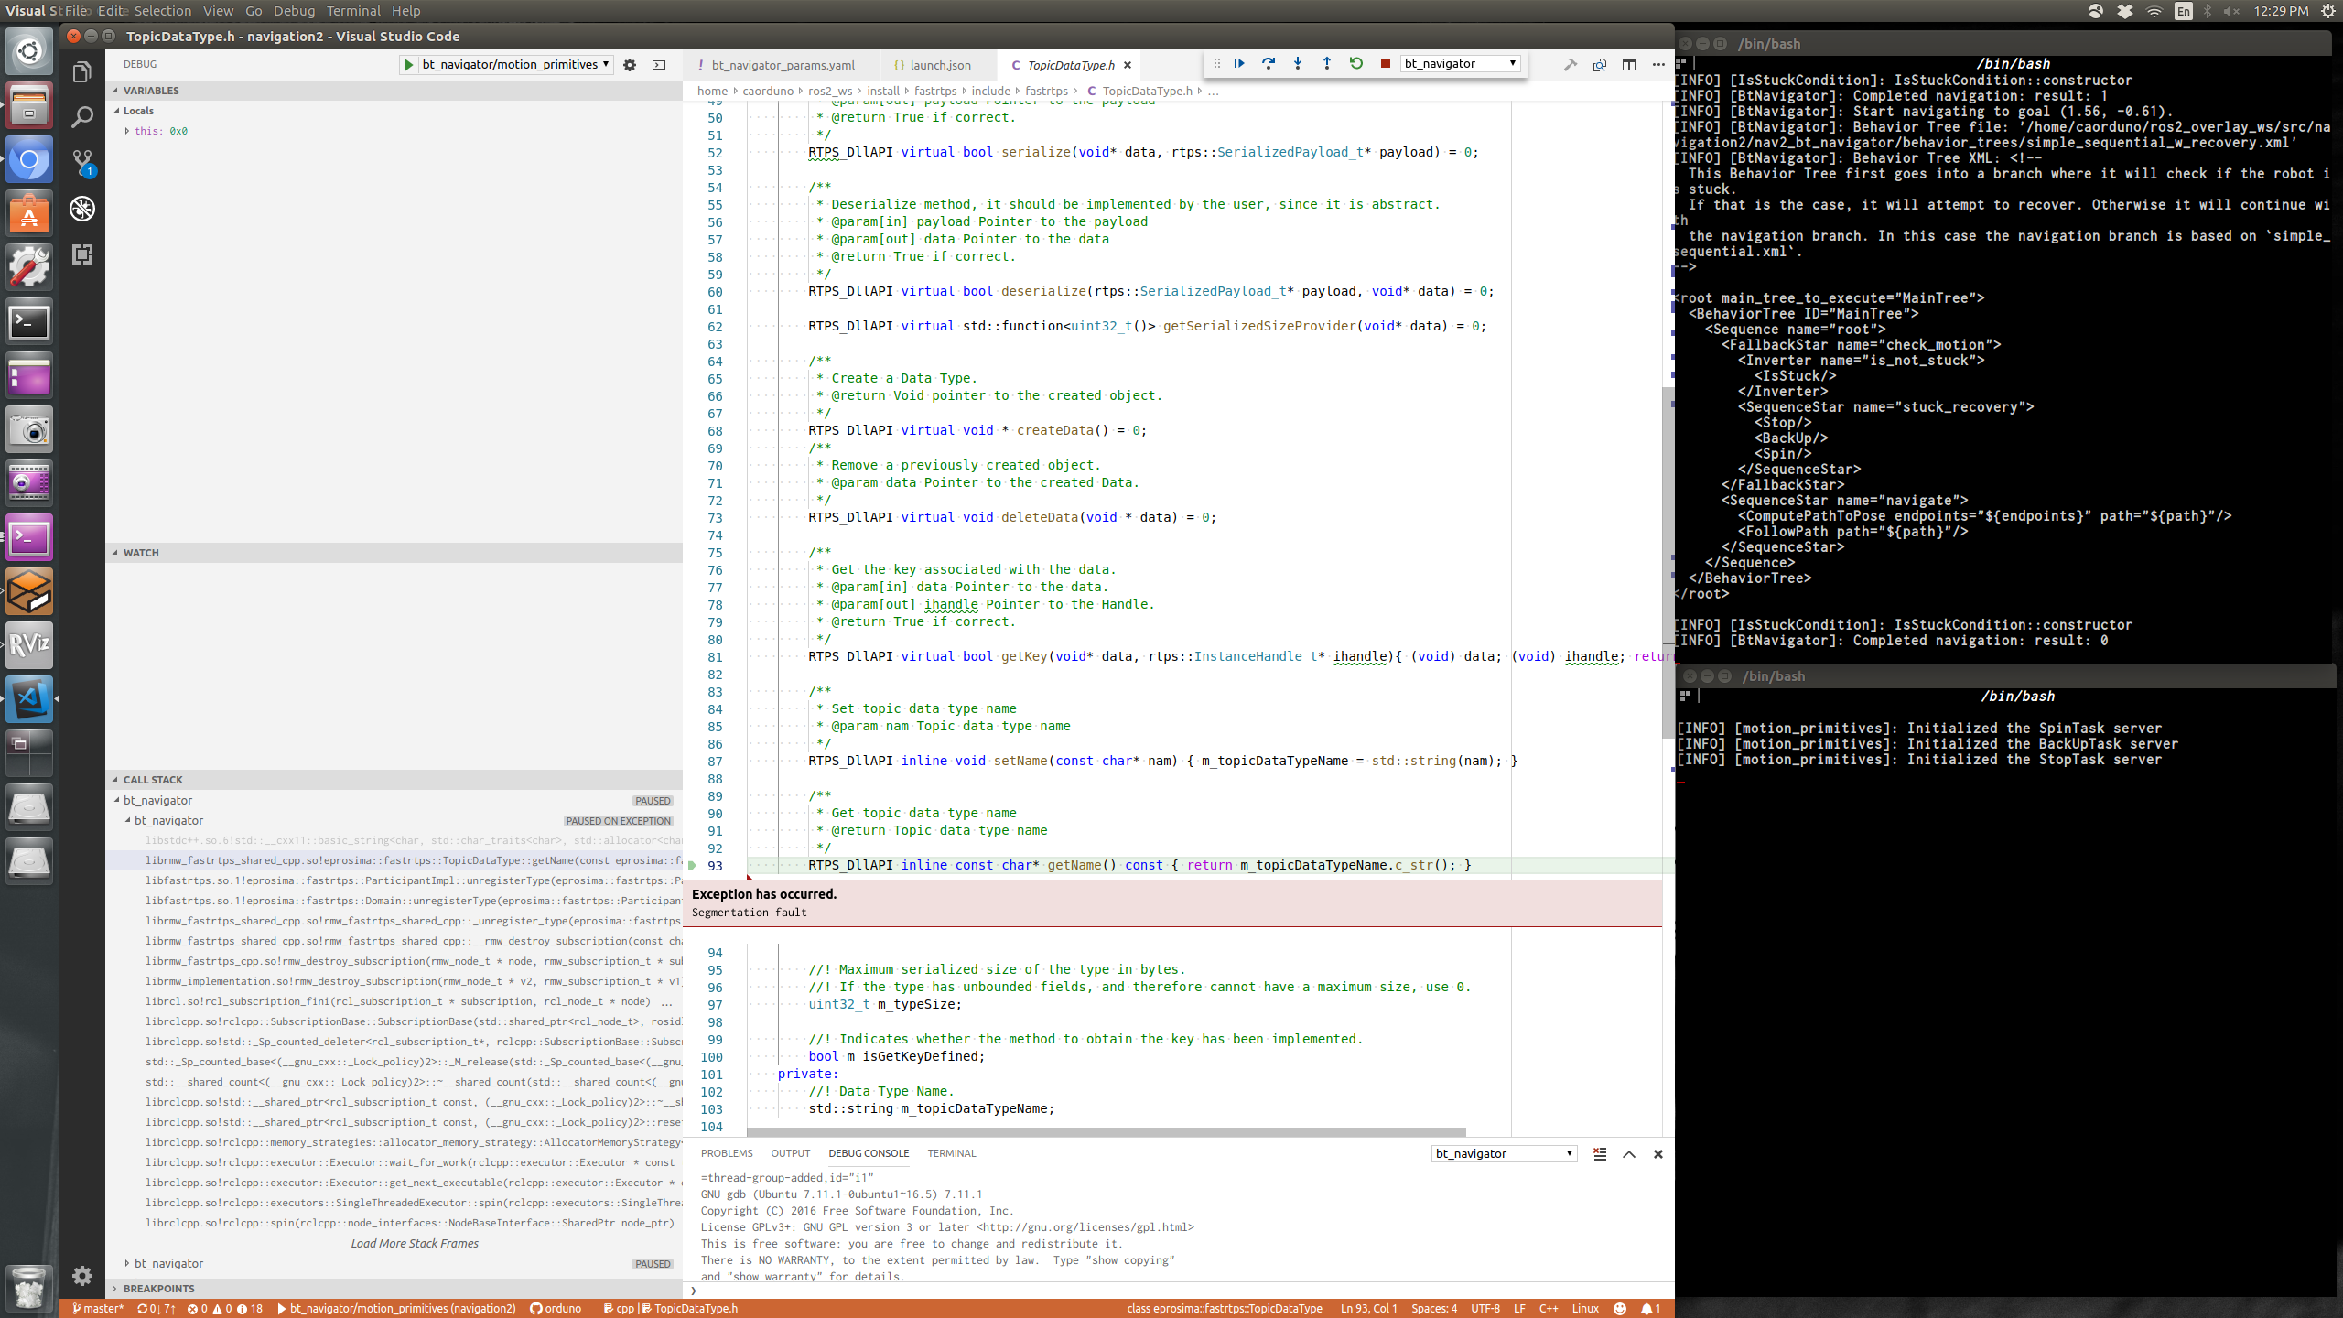Restart the bt_navigator debug session
The height and width of the screenshot is (1318, 2343).
[1356, 63]
